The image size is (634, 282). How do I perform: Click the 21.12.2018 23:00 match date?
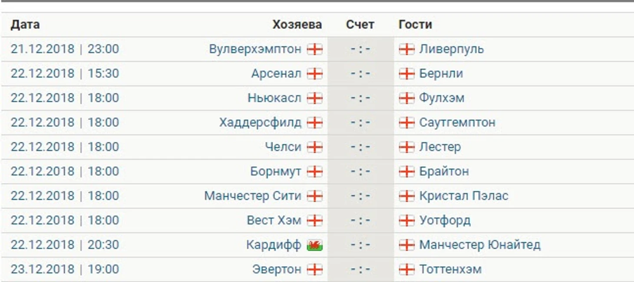65,49
